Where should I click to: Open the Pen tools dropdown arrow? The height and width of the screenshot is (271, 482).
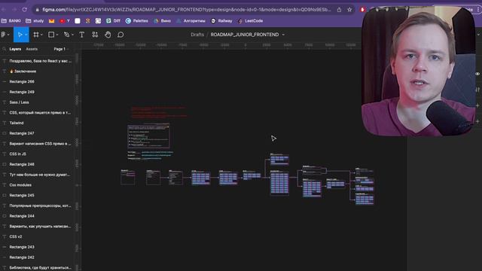click(x=72, y=35)
